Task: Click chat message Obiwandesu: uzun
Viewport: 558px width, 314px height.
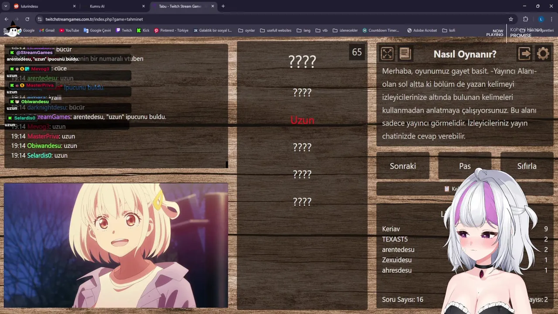Action: pos(44,146)
